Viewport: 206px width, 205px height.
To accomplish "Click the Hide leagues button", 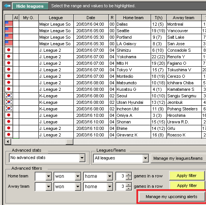I will [30, 6].
